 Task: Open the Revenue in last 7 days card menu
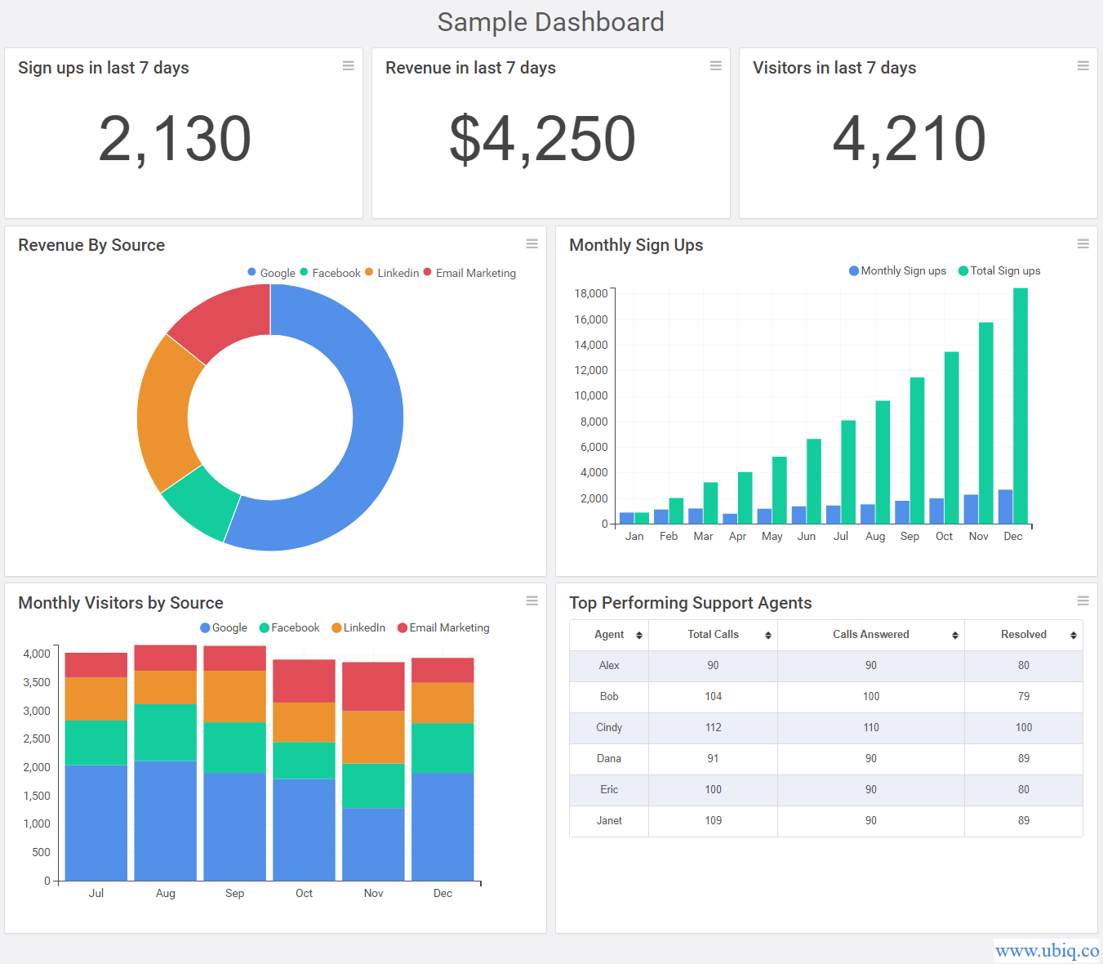coord(716,65)
